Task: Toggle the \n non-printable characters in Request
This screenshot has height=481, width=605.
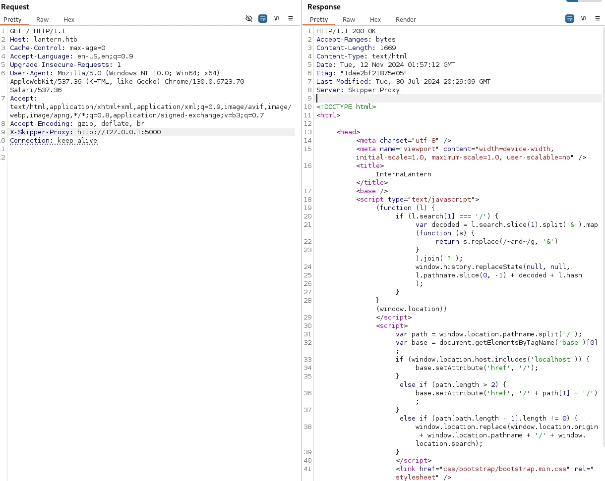Action: (x=277, y=18)
